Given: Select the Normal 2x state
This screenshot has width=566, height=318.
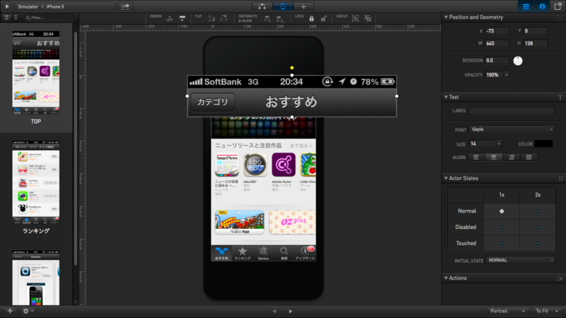Looking at the screenshot, I should [538, 211].
